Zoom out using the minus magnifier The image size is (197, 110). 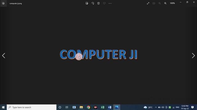[x=159, y=3]
